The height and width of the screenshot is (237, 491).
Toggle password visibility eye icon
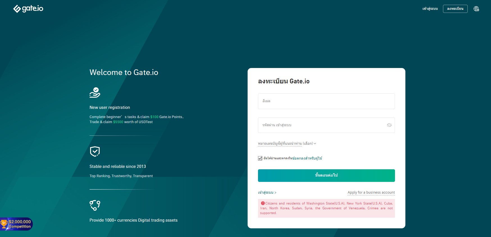(x=389, y=125)
